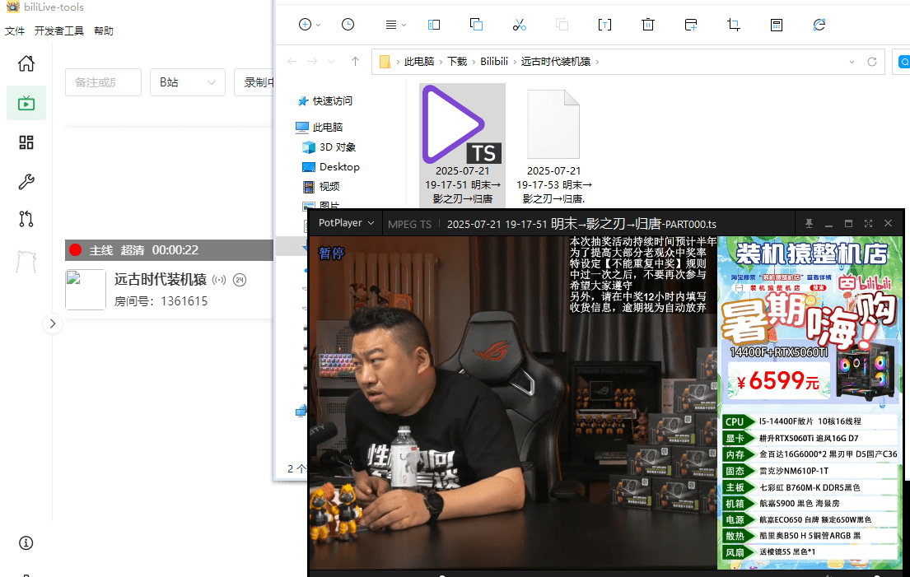
Task: Open the recorder TV icon in the sidebar
Action: pos(26,102)
